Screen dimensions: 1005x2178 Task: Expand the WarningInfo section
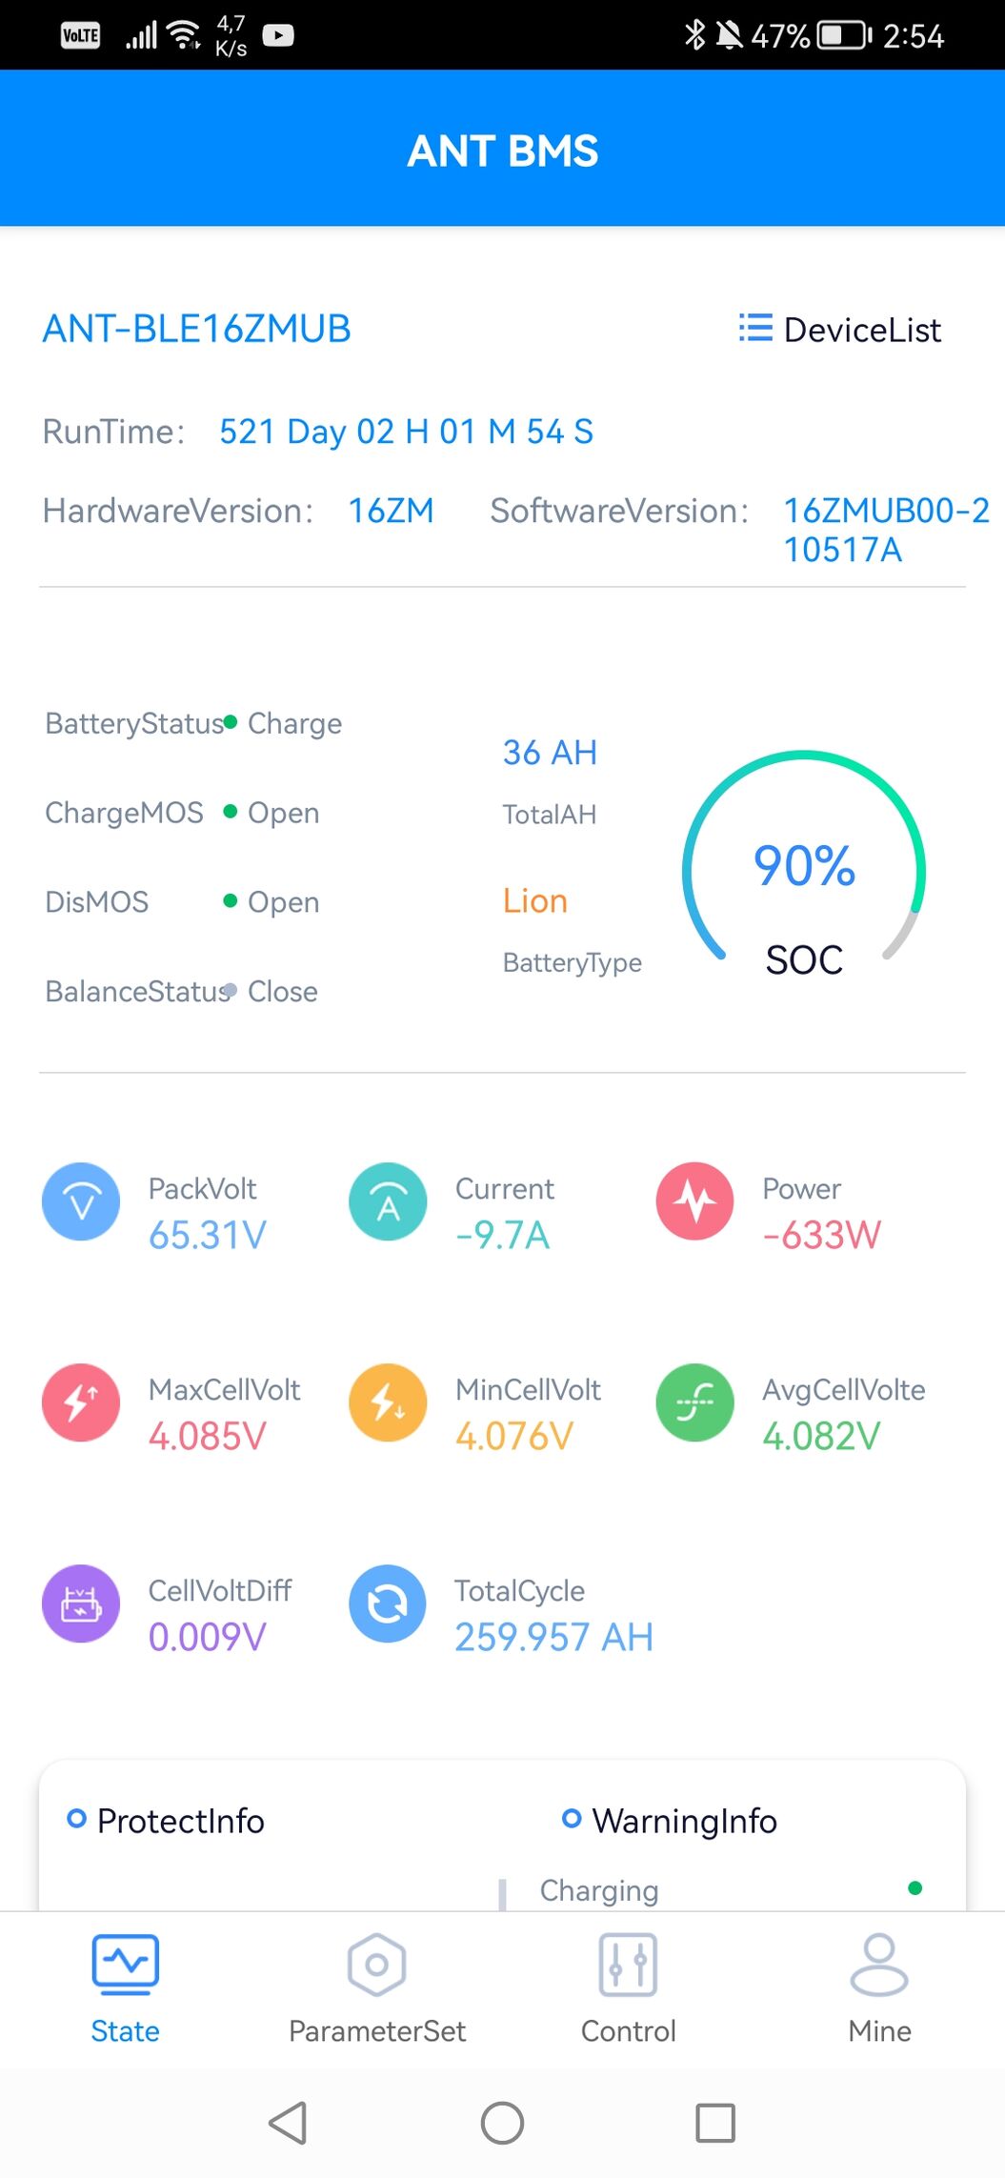670,1821
